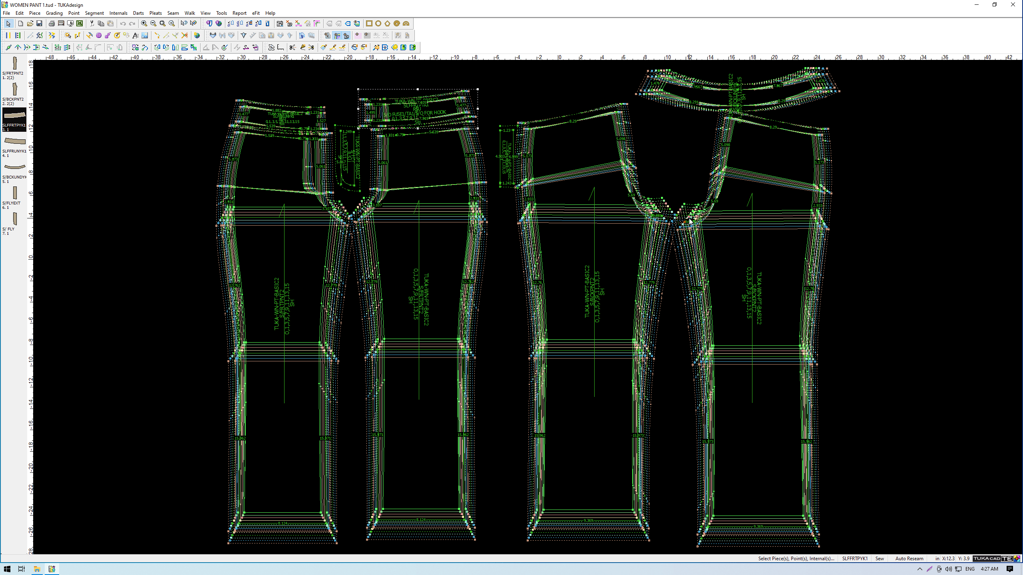
Task: Toggle Sew mode in status bar
Action: 880,559
